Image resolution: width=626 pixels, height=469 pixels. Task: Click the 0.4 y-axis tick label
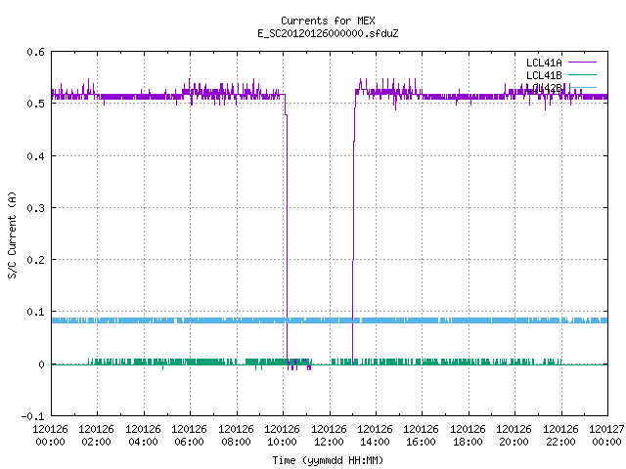[x=35, y=156]
